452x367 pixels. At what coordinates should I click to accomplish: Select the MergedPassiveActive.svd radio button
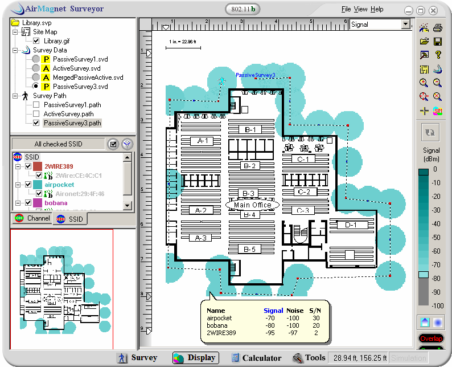(x=36, y=78)
